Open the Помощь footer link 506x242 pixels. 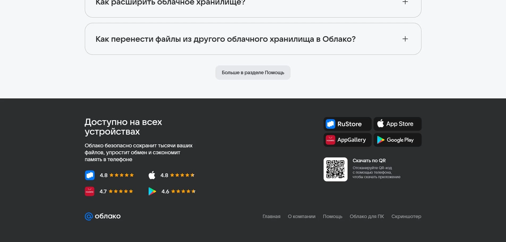[x=332, y=216]
